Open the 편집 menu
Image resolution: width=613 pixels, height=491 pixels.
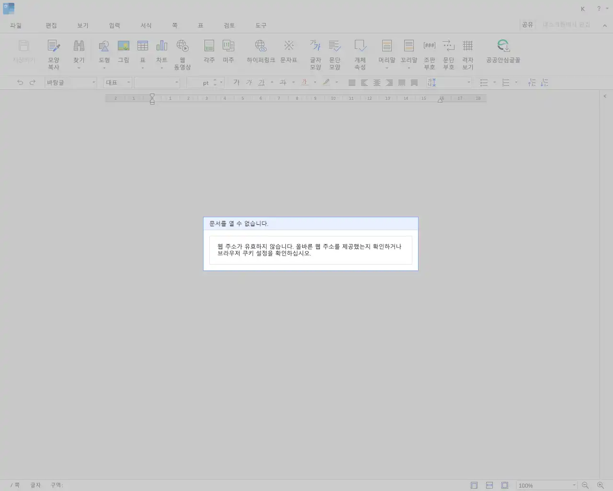pos(51,25)
